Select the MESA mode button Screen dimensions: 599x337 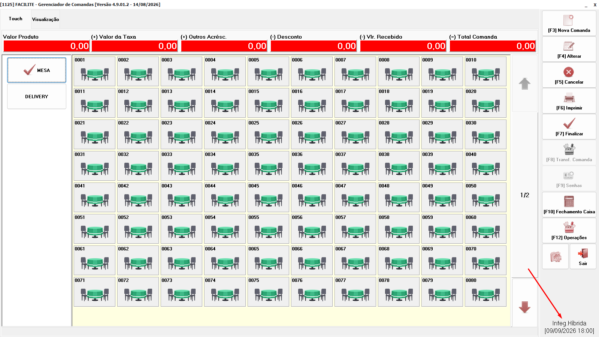tap(37, 70)
